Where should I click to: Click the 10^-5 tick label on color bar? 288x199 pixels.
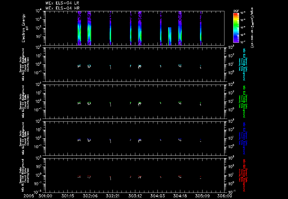[243, 28]
